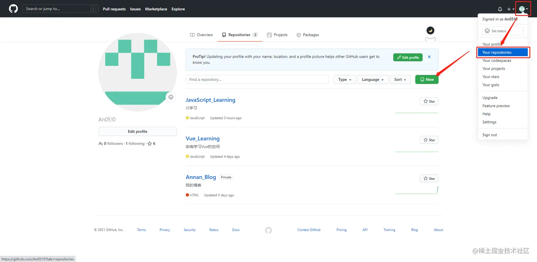Select the Repositories tab
Screen dimensions: 537x262
[240, 35]
